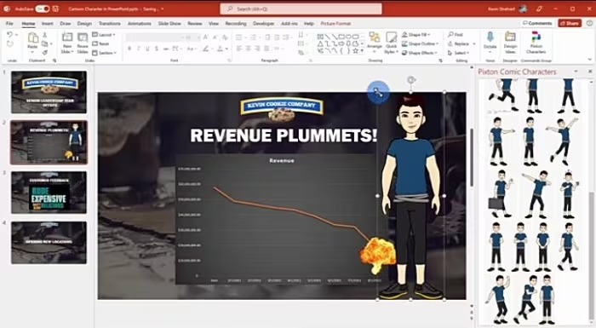Screen dimensions: 596x328
Task: Click the Share button
Action: pyautogui.click(x=570, y=23)
